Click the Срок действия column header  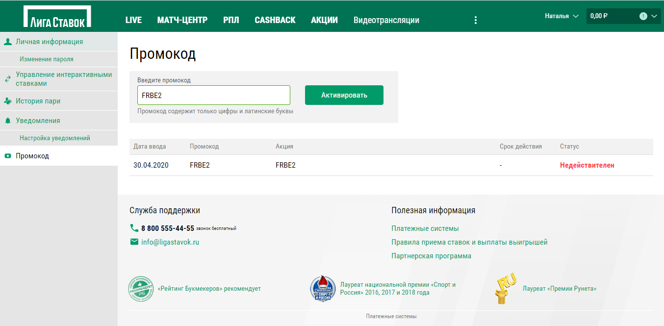click(521, 147)
